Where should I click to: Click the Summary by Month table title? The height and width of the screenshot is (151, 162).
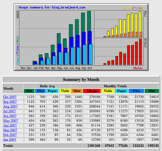(x=81, y=79)
